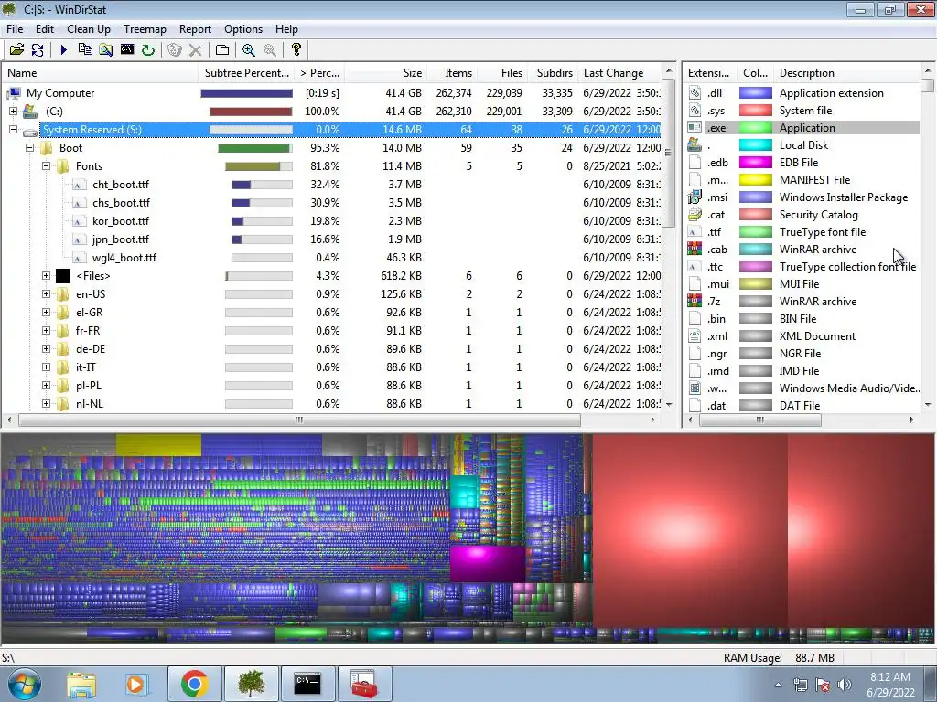Click the red toolbox taskbar icon
The width and height of the screenshot is (937, 702).
tap(364, 684)
